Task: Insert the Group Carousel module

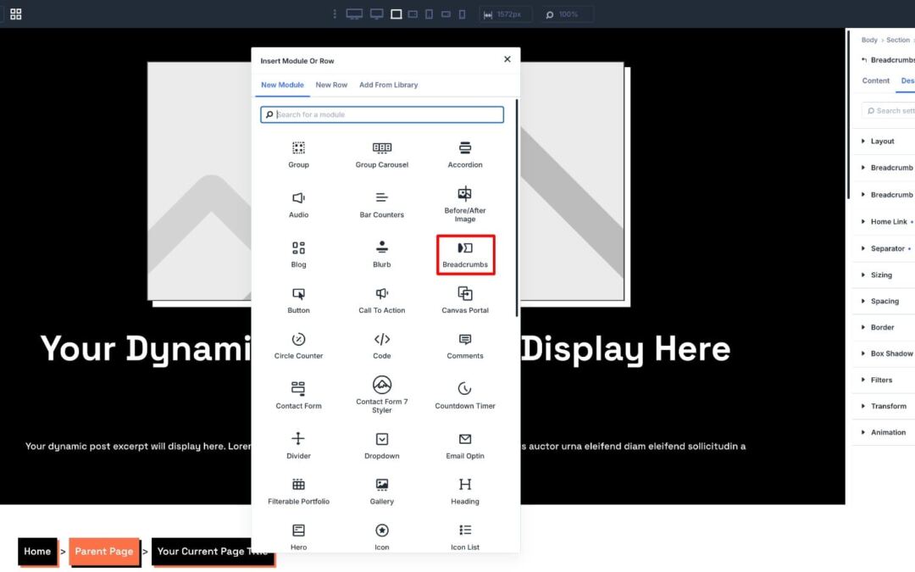Action: pos(381,154)
